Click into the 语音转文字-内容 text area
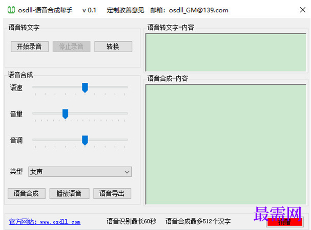 (x=226, y=53)
